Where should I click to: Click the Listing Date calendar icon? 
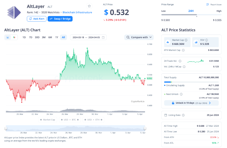166,115
